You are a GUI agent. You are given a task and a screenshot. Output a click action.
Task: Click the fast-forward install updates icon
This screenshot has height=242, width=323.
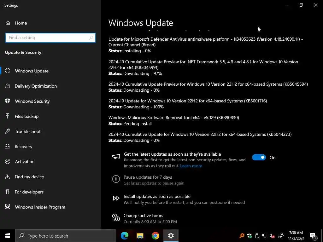[x=116, y=198]
